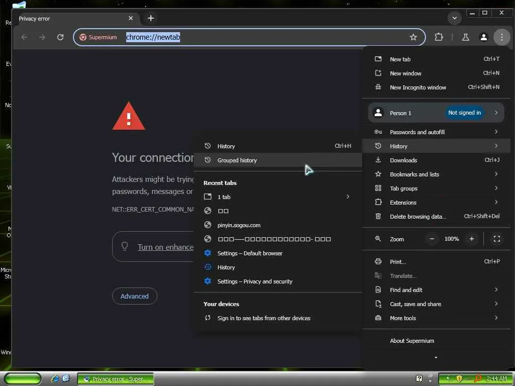Decrease zoom with the minus button

[432, 239]
